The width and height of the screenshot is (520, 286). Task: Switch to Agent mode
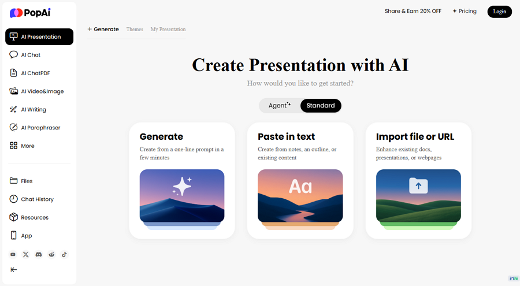click(280, 106)
